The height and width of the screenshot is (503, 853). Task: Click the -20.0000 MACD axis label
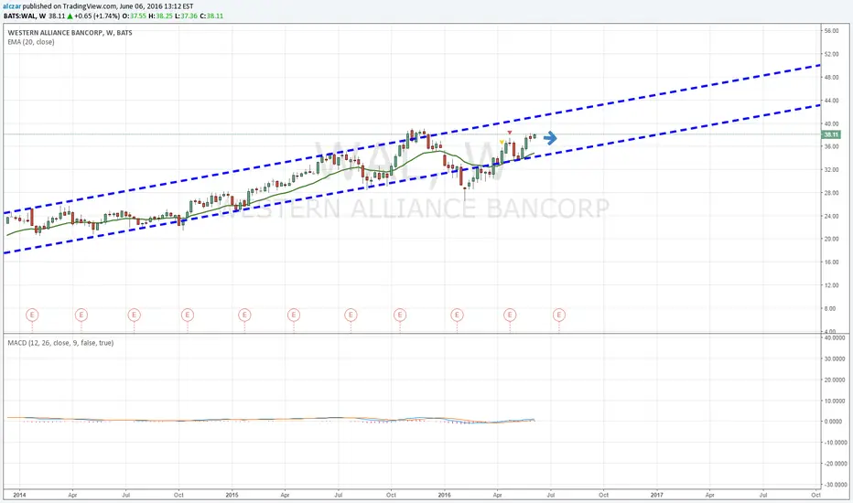835,464
